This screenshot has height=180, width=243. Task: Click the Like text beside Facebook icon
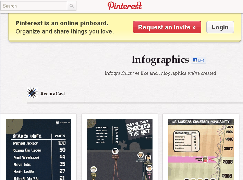[201, 60]
